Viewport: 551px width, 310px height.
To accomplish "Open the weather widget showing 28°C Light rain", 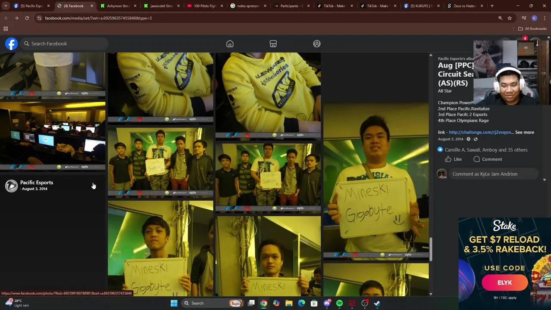I will tap(17, 303).
